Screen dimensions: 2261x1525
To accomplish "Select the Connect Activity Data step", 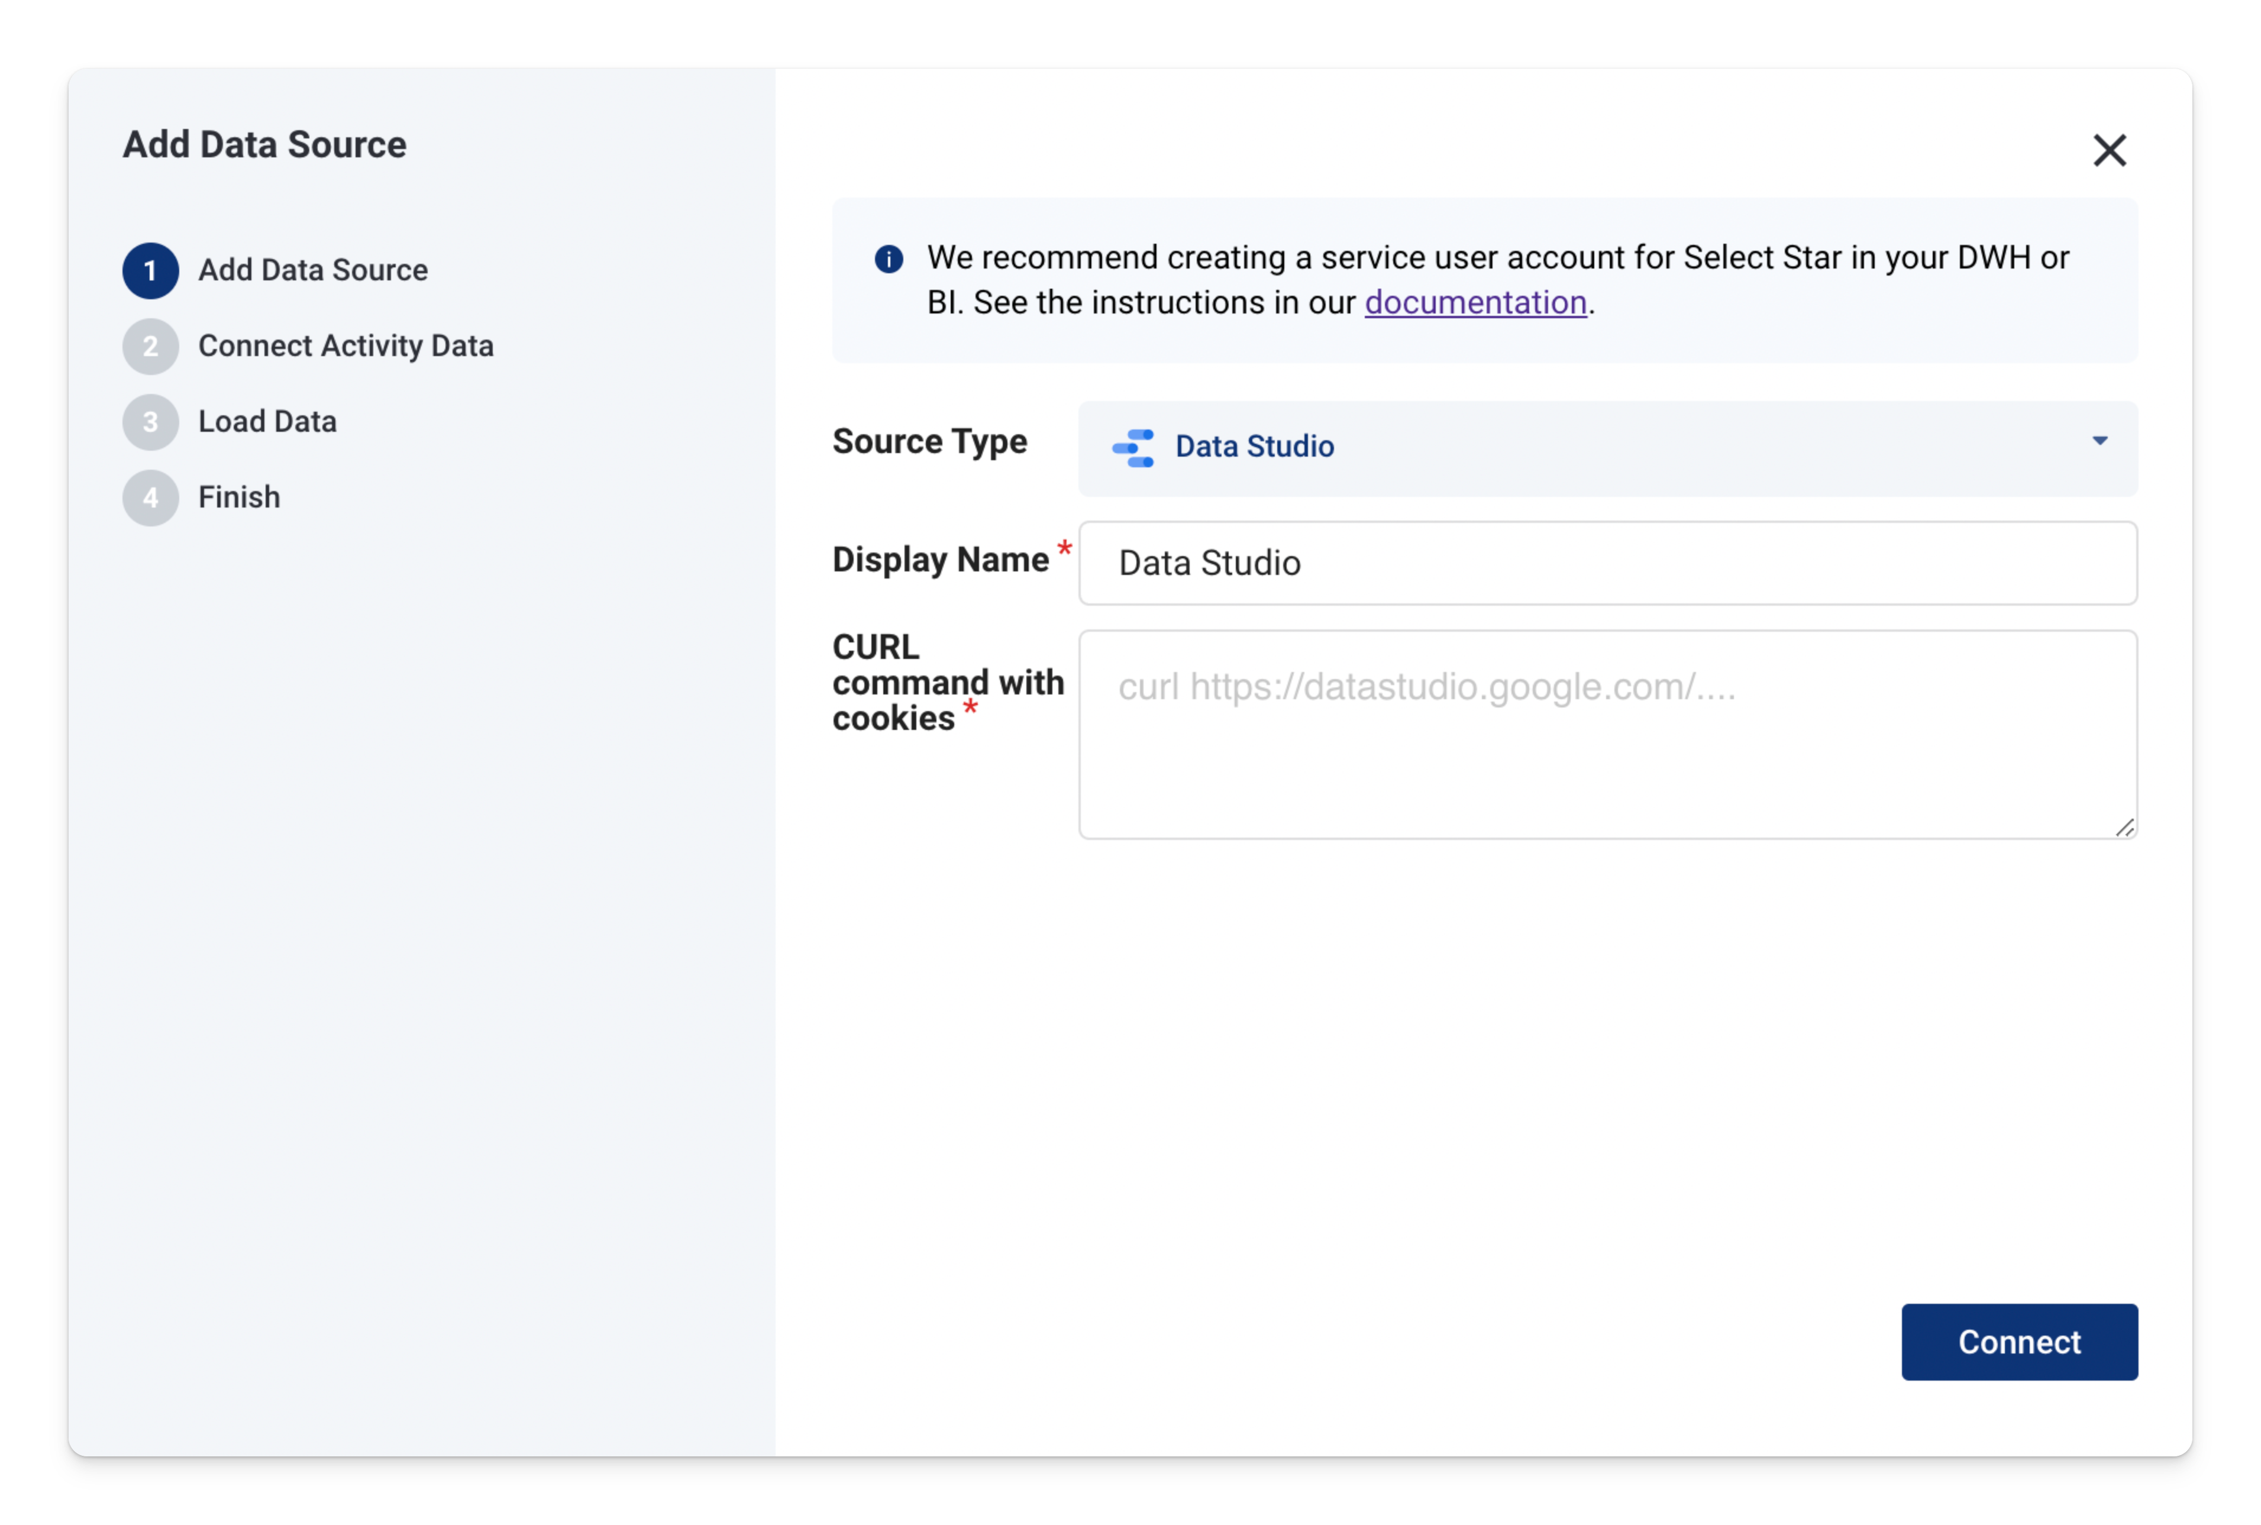I will point(345,346).
